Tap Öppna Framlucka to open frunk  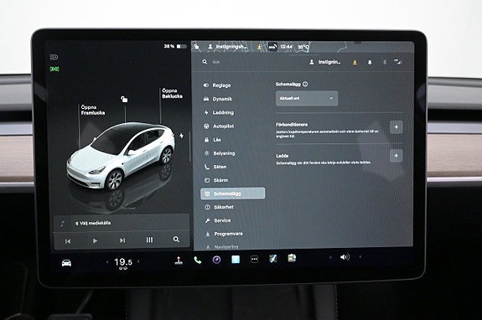coord(93,110)
